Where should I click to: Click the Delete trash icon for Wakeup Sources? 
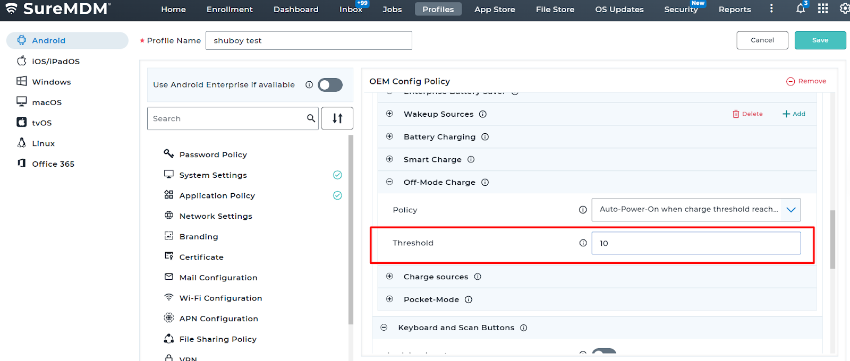736,114
